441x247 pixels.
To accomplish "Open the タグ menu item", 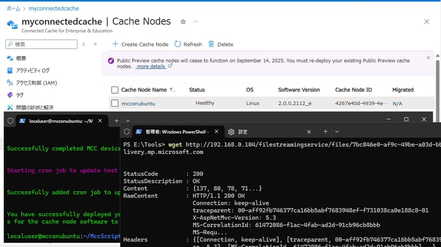I will pyautogui.click(x=19, y=95).
